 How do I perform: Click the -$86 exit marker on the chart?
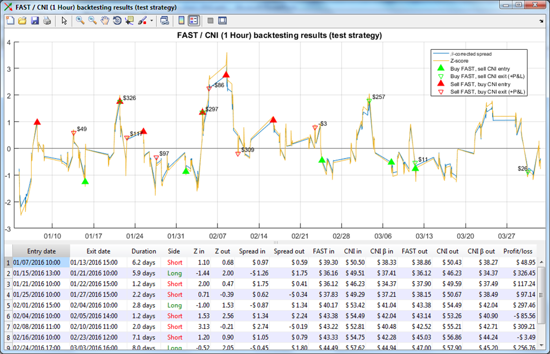pyautogui.click(x=209, y=89)
